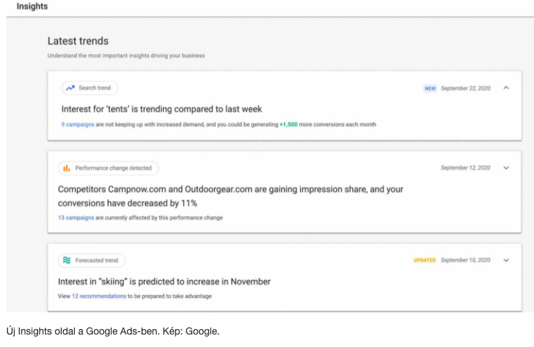Click the skiing predicted increase headline
The height and width of the screenshot is (347, 534).
(x=164, y=282)
